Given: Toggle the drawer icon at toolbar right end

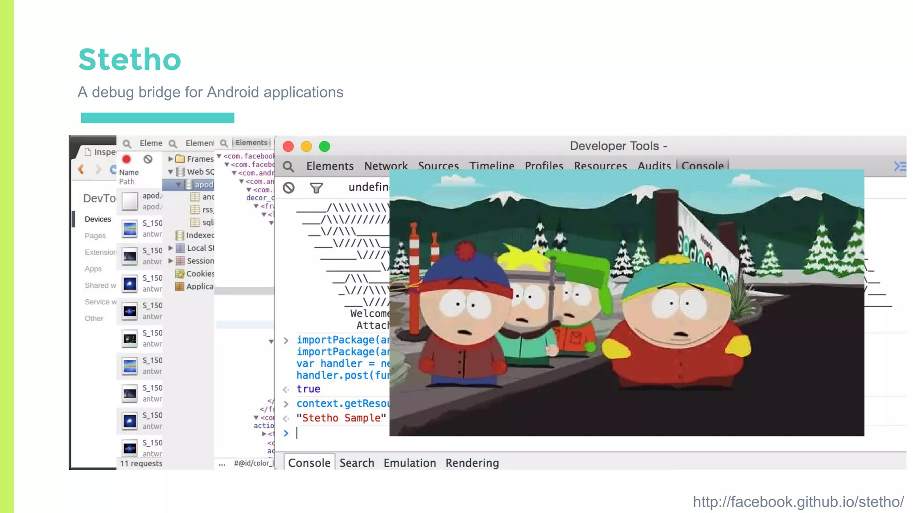Looking at the screenshot, I should [900, 166].
